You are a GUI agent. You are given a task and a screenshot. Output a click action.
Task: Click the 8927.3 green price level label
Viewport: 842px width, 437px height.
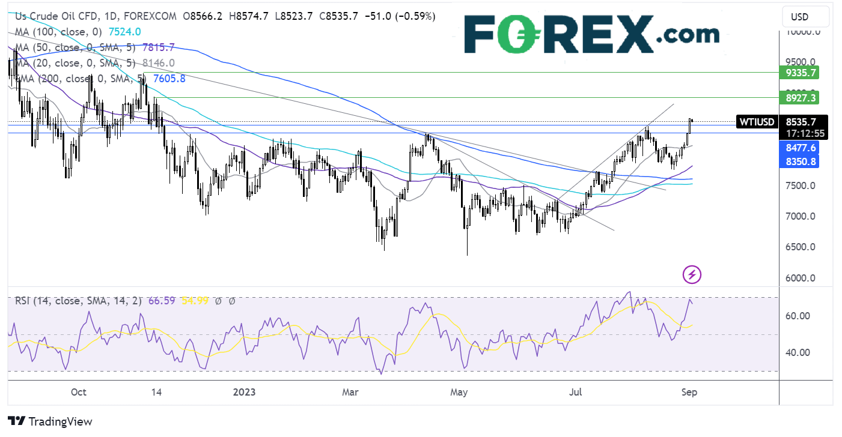[x=800, y=97]
